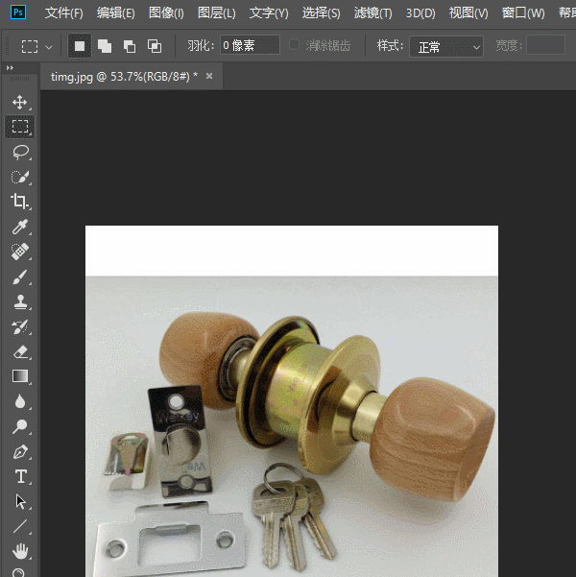Screen dimensions: 576x577
Task: Enable the 消除锯齿 anti-alias checkbox
Action: [295, 46]
